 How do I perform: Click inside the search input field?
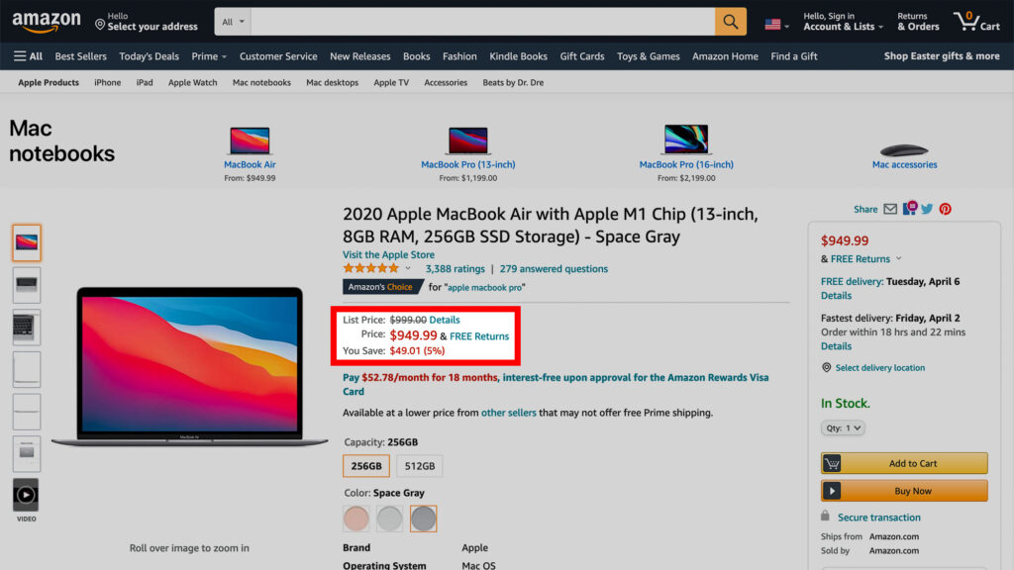click(x=475, y=21)
